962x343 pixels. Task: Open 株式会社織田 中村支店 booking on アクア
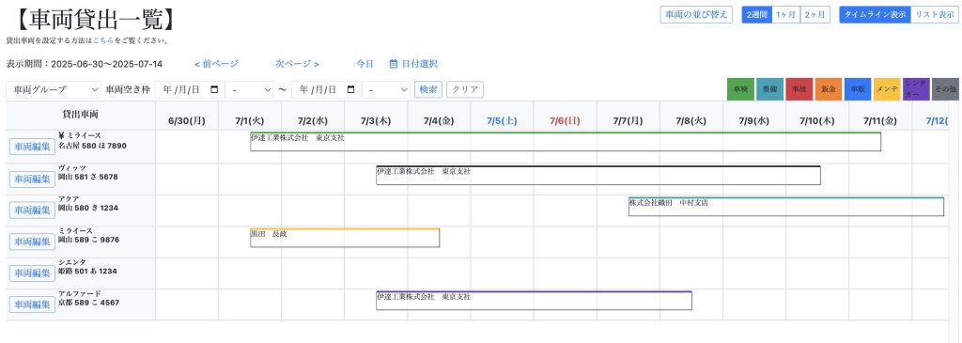pyautogui.click(x=786, y=206)
